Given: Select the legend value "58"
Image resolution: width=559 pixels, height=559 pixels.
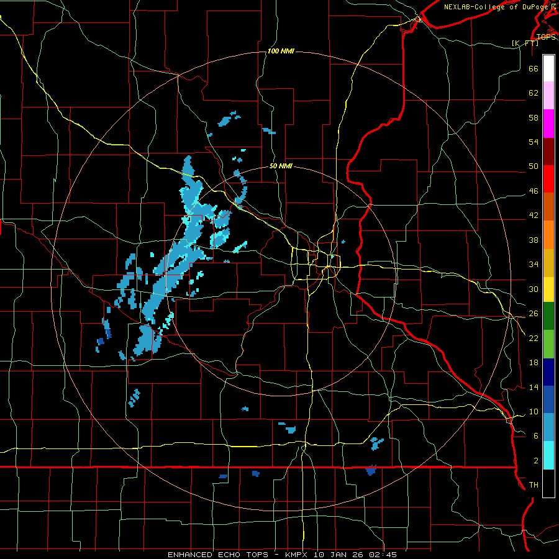Looking at the screenshot, I should (534, 117).
